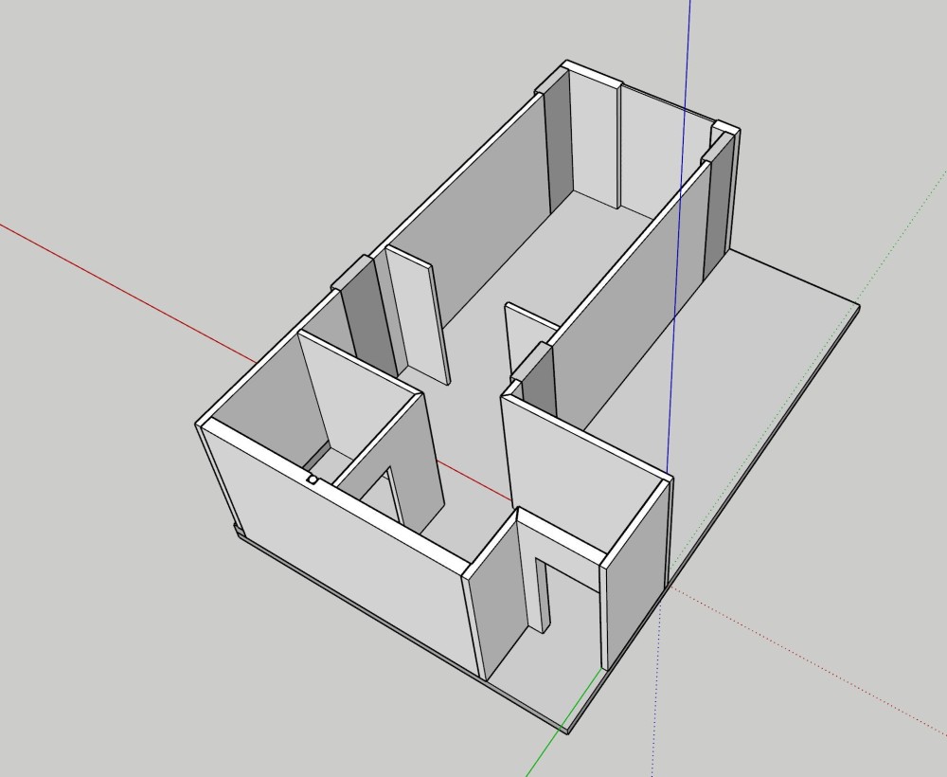Image resolution: width=947 pixels, height=777 pixels.
Task: Select the narrow post beside front-right doorway
Action: (542, 596)
